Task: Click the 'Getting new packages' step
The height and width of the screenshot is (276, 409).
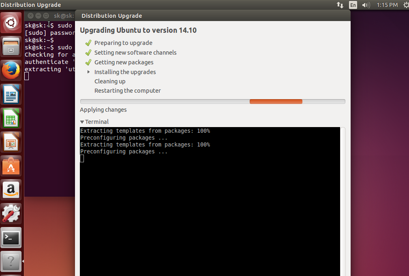Action: 124,62
